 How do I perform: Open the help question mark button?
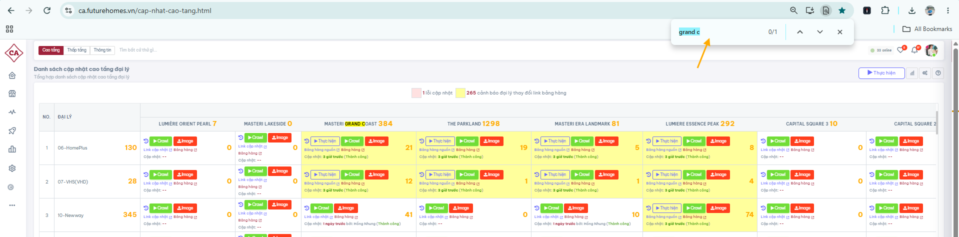pos(938,73)
